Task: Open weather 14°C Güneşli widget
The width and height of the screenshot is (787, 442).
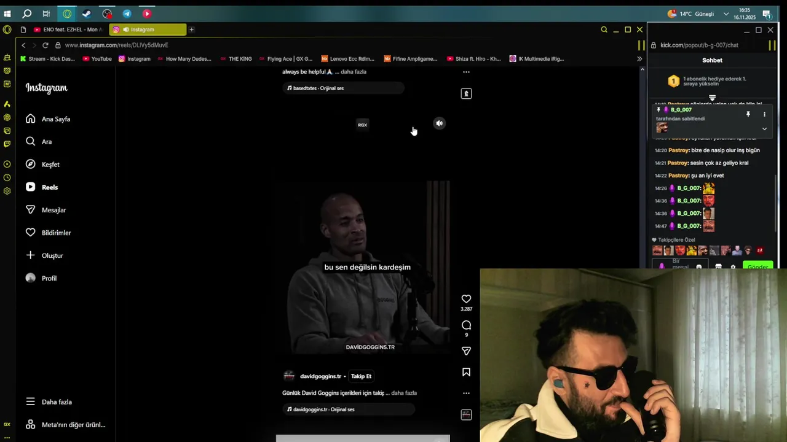Action: coord(691,14)
